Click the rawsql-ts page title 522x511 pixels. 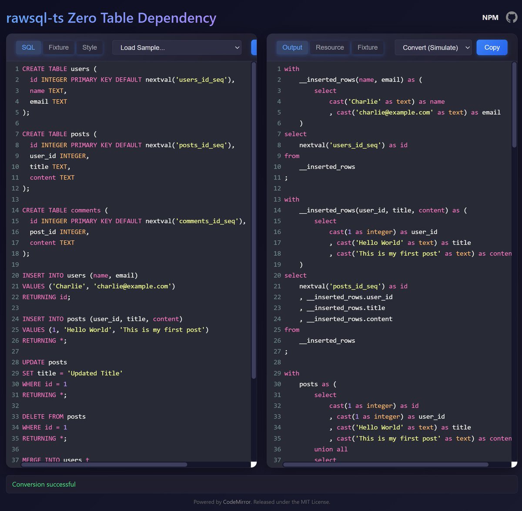111,18
